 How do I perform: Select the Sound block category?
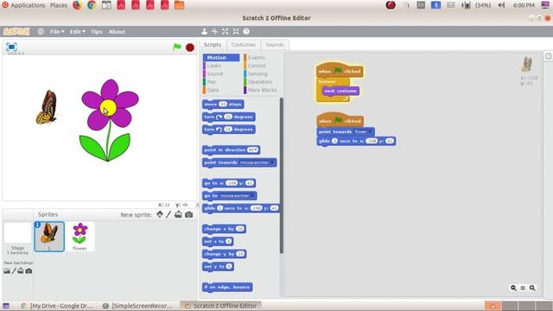pos(215,73)
